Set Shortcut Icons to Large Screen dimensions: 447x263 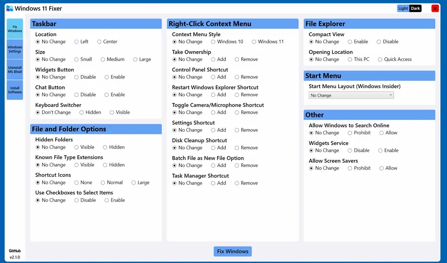click(x=140, y=182)
